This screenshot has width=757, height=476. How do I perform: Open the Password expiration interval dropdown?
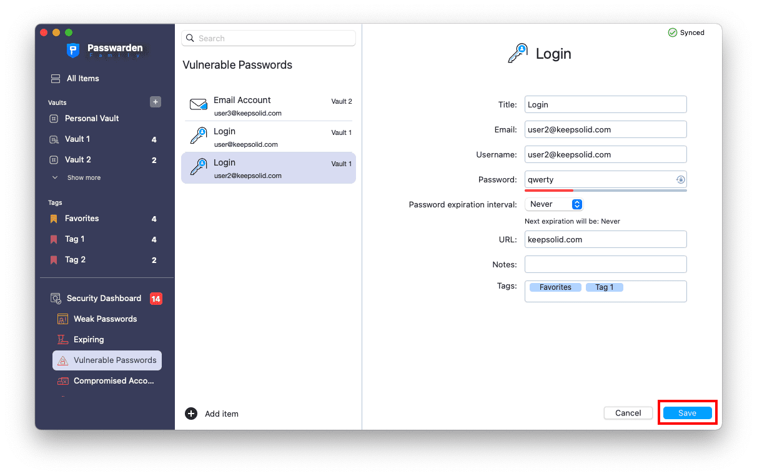click(554, 204)
